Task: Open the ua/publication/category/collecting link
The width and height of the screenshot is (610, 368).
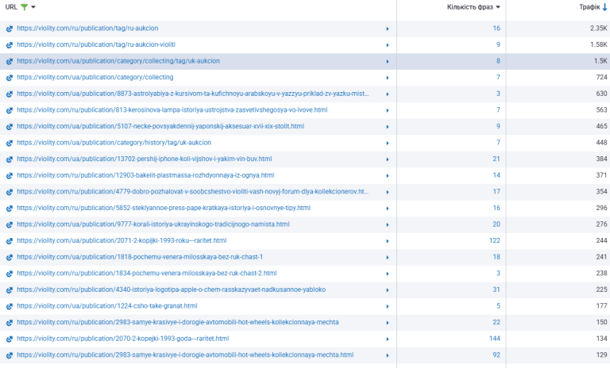Action: 95,77
